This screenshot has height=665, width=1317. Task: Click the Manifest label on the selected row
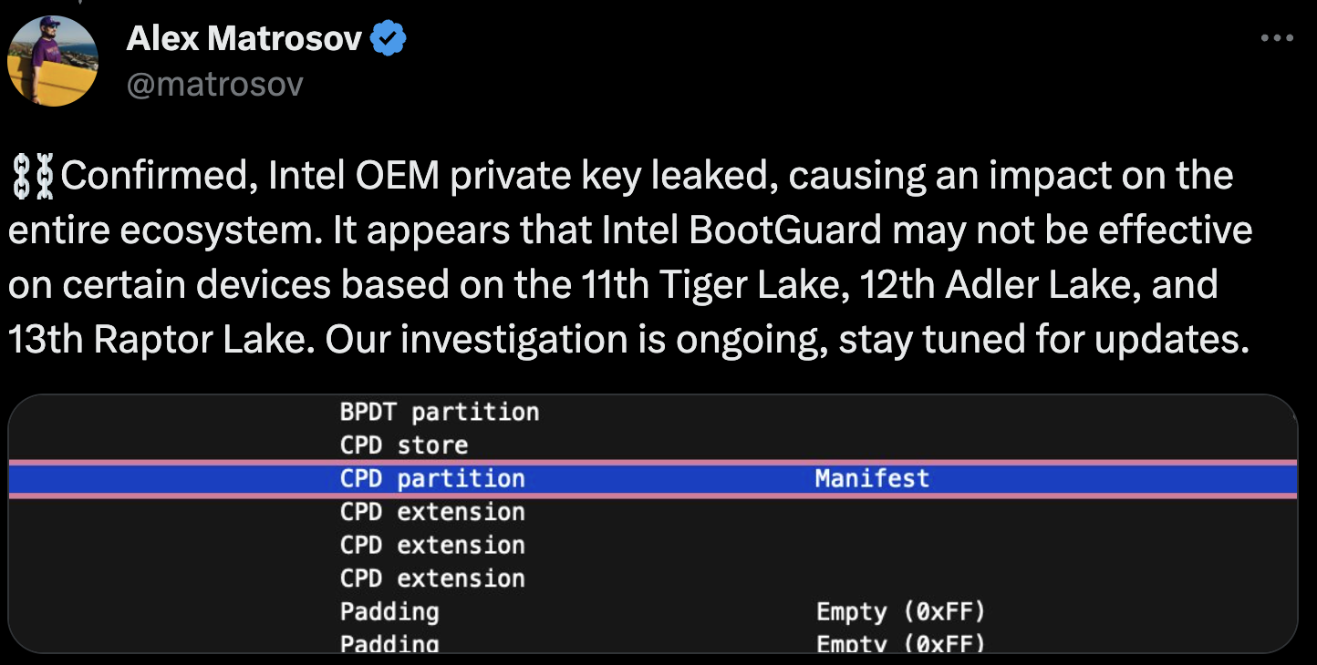click(x=871, y=477)
